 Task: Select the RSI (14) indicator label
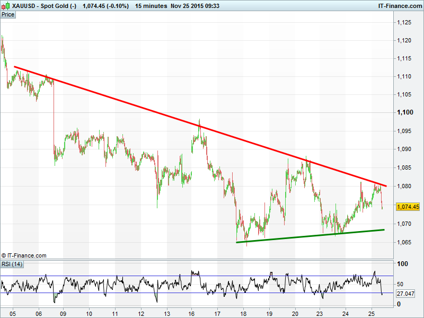tap(12, 264)
